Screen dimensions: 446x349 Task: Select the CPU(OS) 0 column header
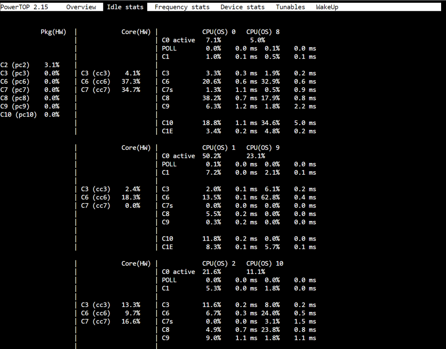click(x=219, y=32)
